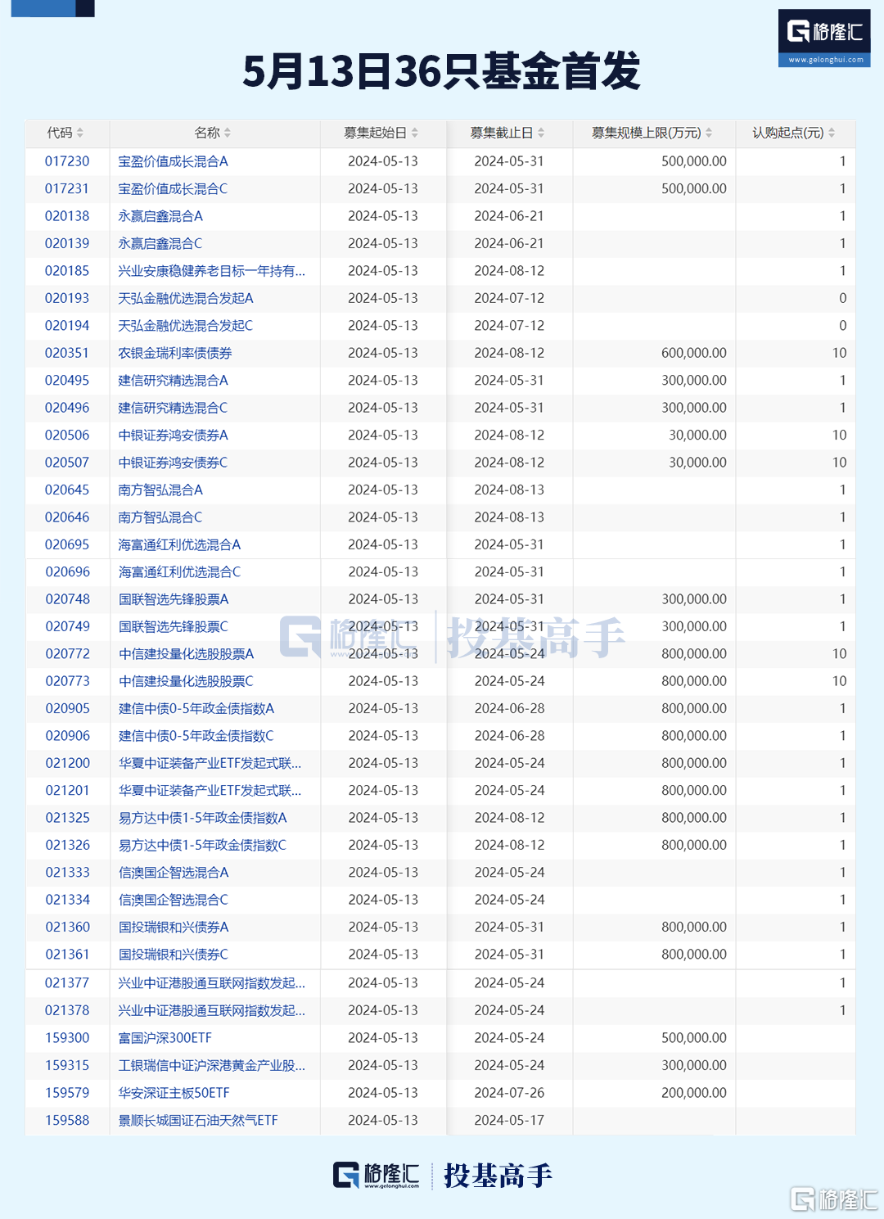This screenshot has width=884, height=1219.
Task: Open fund code 020749
Action: 68,626
